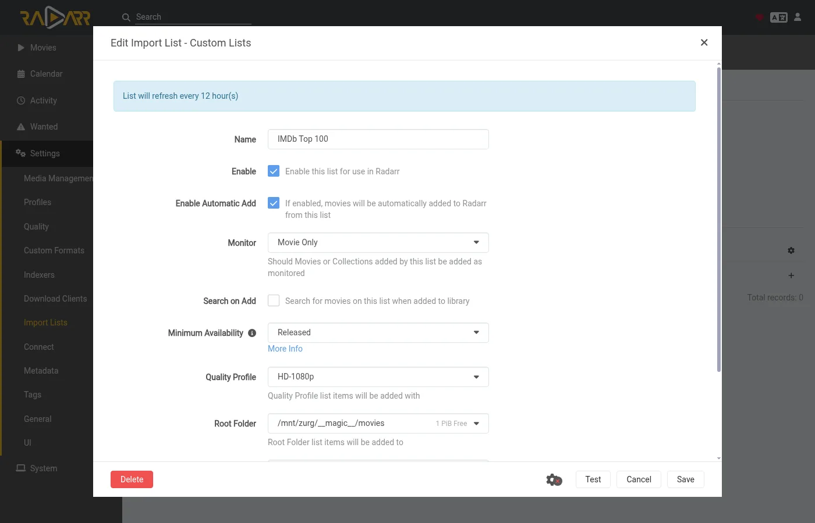815x523 pixels.
Task: Click the Activity clock icon
Action: 21,101
